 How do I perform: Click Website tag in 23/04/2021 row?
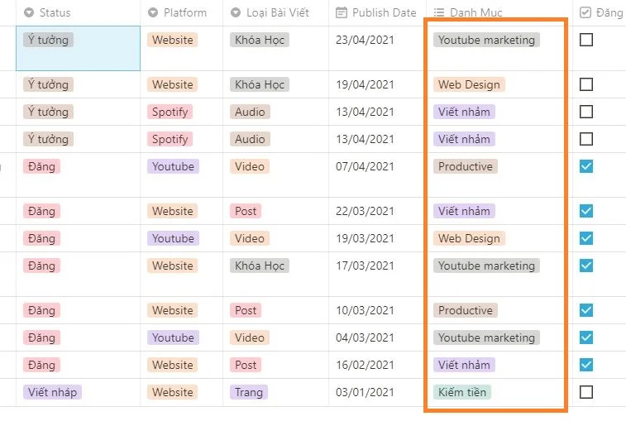point(173,40)
